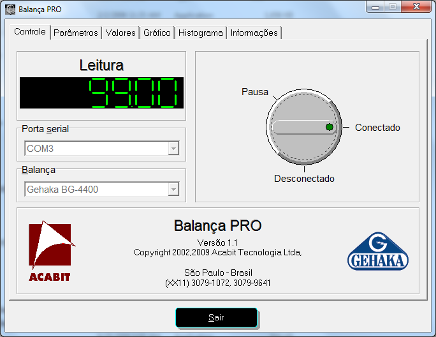Expand the Porta serial COM3 dropdown arrow
This screenshot has height=337, width=436.
[173, 149]
